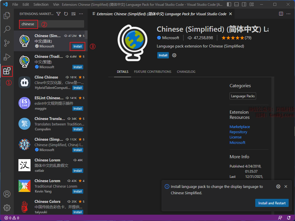Click the Install and Restart button
Viewport: 295px width, 221px height.
(x=272, y=203)
